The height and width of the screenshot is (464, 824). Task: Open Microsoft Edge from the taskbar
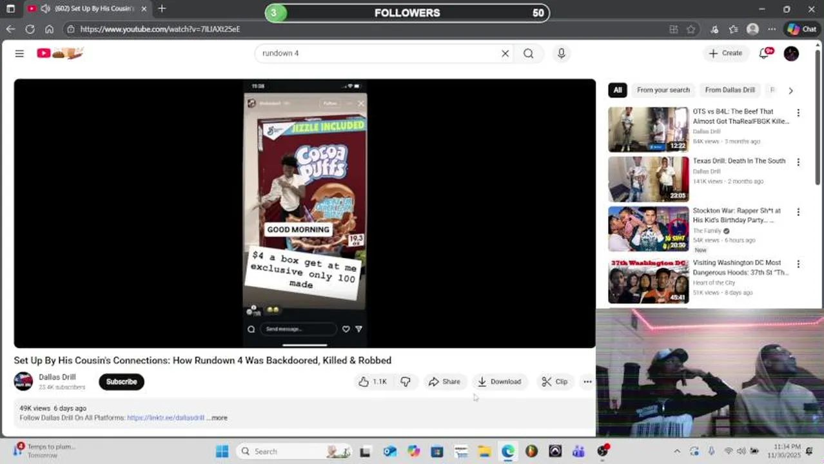508,451
